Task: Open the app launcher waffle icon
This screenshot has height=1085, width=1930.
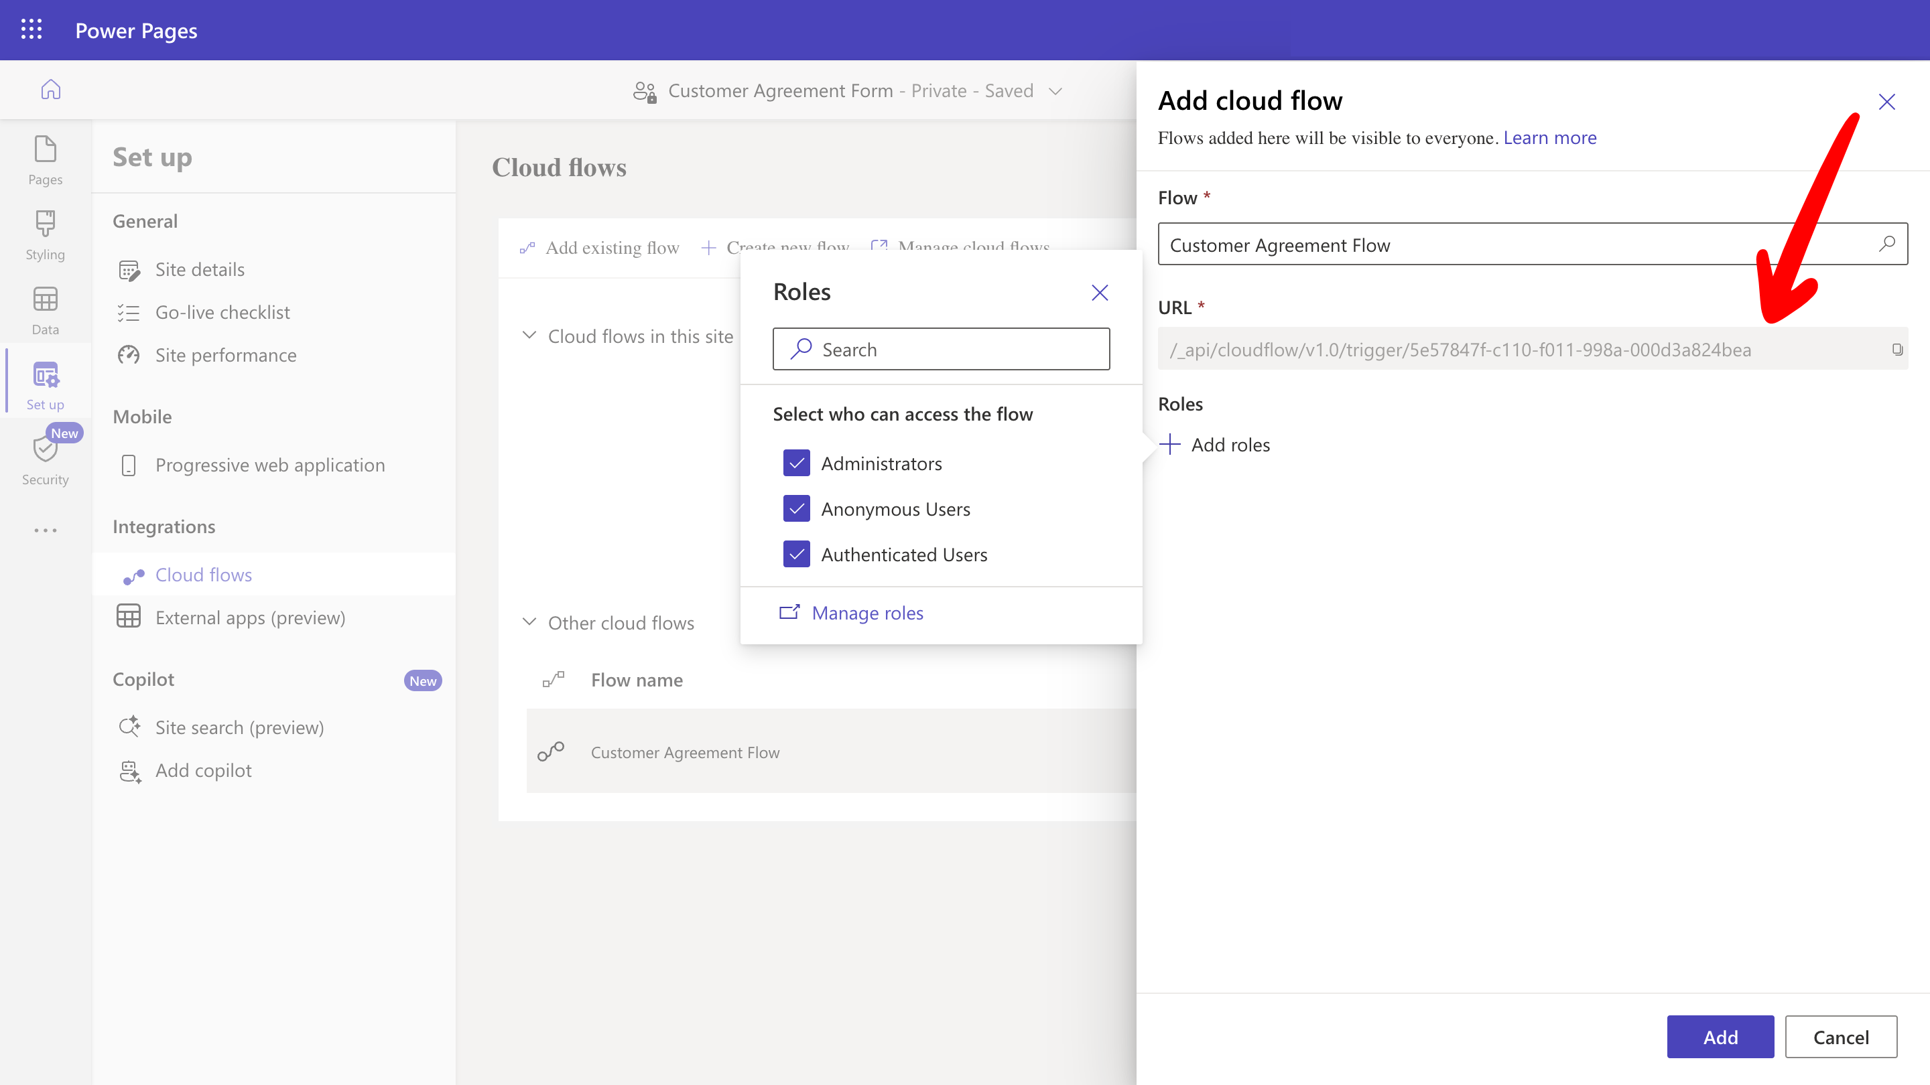Action: pyautogui.click(x=31, y=30)
